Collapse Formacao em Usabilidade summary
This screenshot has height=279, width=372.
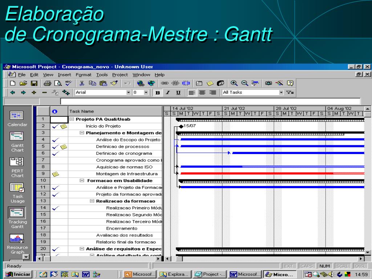82,181
